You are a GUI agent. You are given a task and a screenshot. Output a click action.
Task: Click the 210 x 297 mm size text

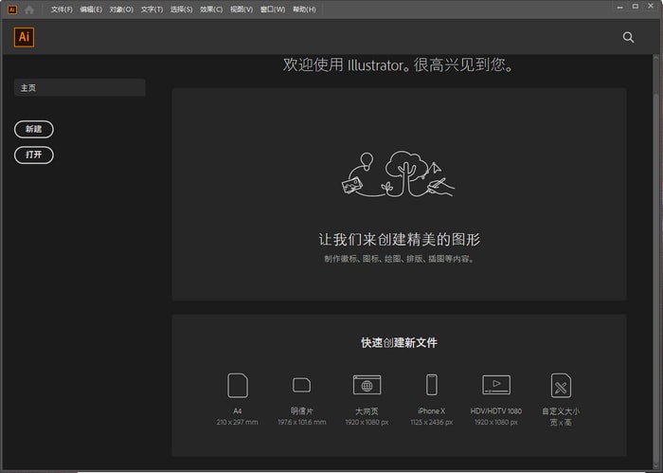tap(237, 422)
